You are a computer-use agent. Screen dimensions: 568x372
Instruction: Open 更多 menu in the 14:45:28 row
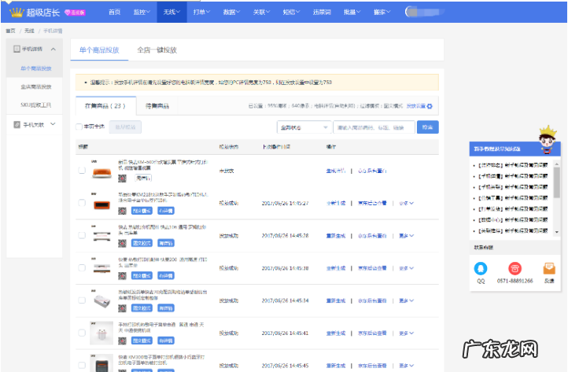coord(406,236)
